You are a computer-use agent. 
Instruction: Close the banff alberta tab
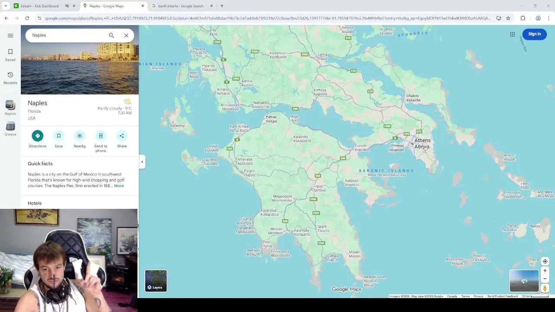coord(212,6)
